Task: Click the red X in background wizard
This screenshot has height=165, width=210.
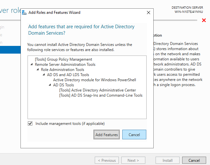Action: [204, 21]
